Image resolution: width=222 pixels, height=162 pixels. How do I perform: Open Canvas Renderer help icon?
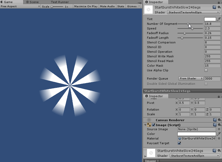(215, 120)
